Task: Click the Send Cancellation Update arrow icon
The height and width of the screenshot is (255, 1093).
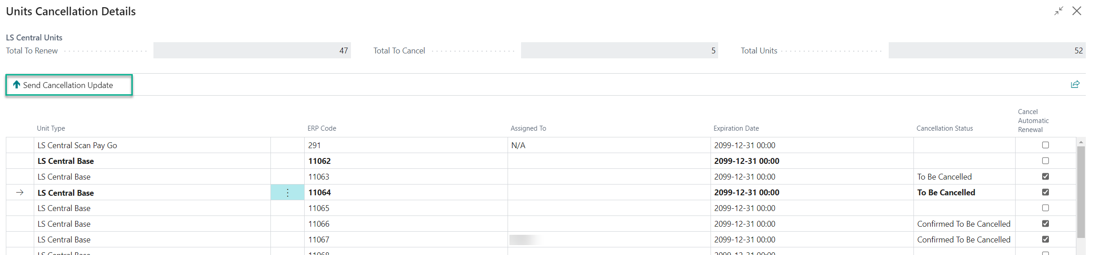Action: tap(17, 84)
